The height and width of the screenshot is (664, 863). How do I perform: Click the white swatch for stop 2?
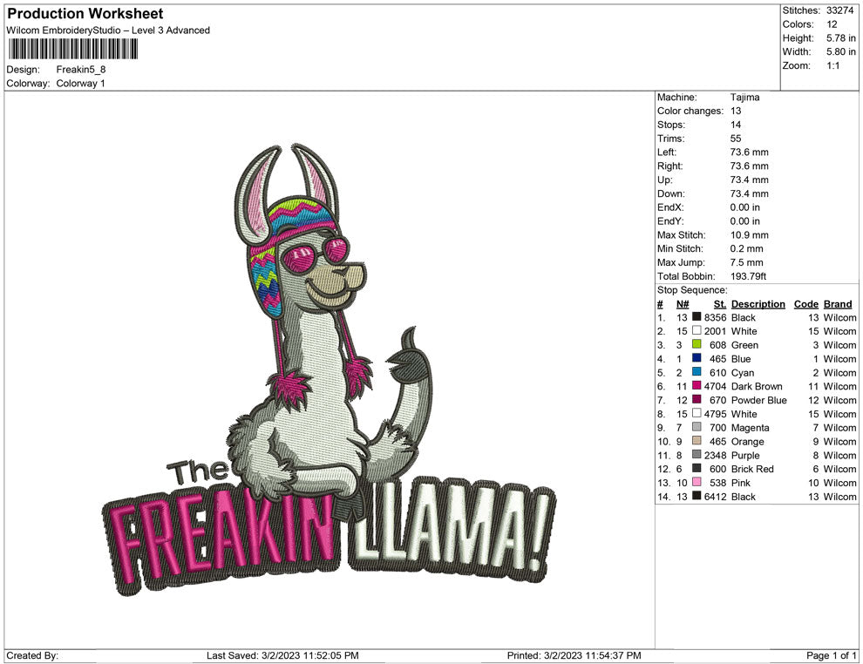pyautogui.click(x=697, y=330)
